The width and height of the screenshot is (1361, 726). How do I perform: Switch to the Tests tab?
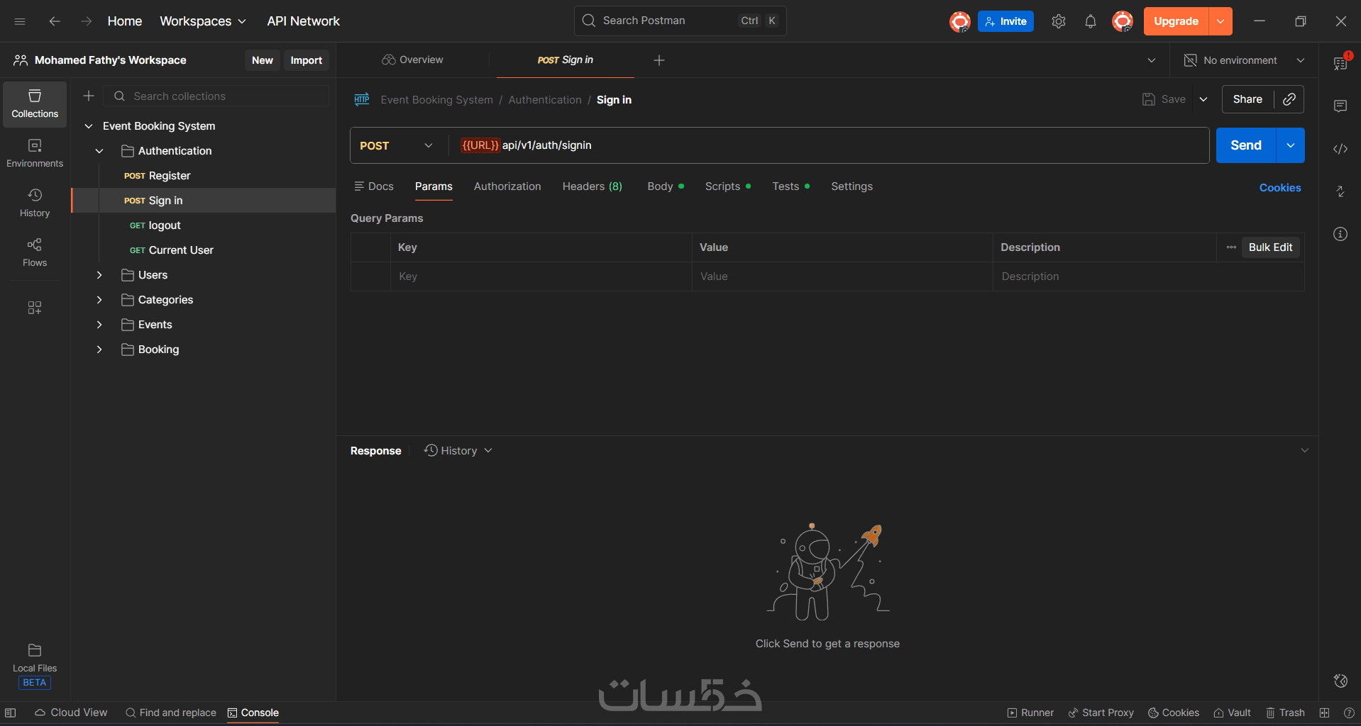click(x=790, y=186)
